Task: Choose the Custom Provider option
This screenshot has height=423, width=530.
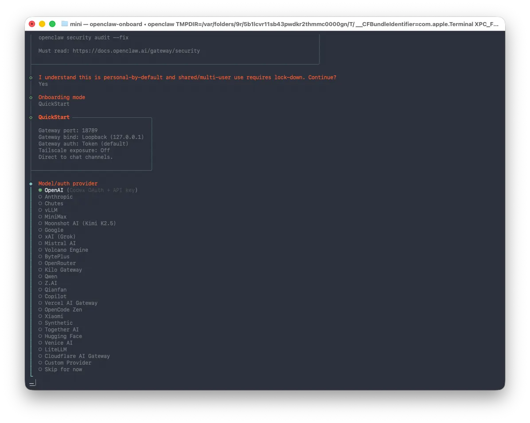Action: click(x=65, y=363)
